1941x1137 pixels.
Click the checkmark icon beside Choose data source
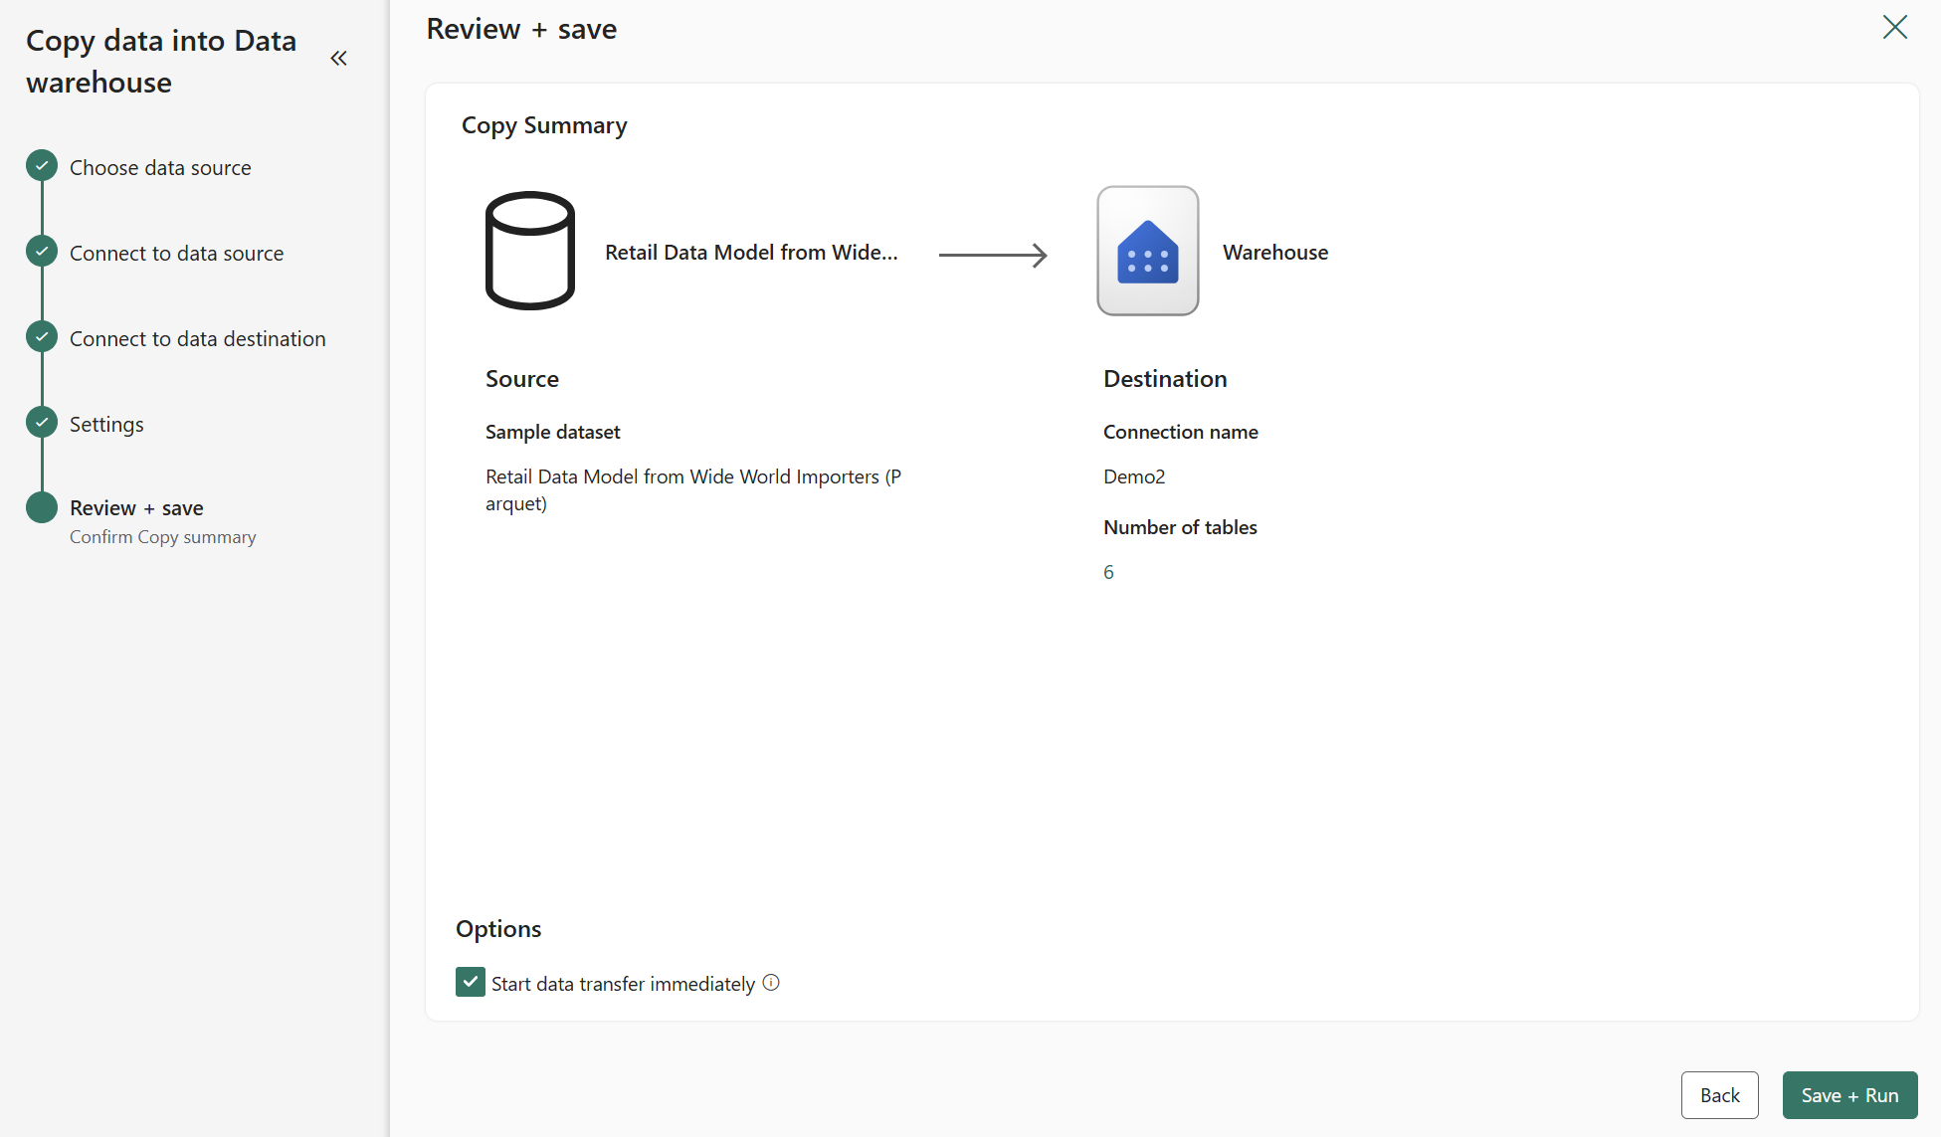coord(41,165)
